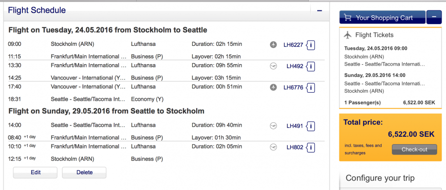Open info icon for flight LH802
446x190 pixels.
point(311,148)
